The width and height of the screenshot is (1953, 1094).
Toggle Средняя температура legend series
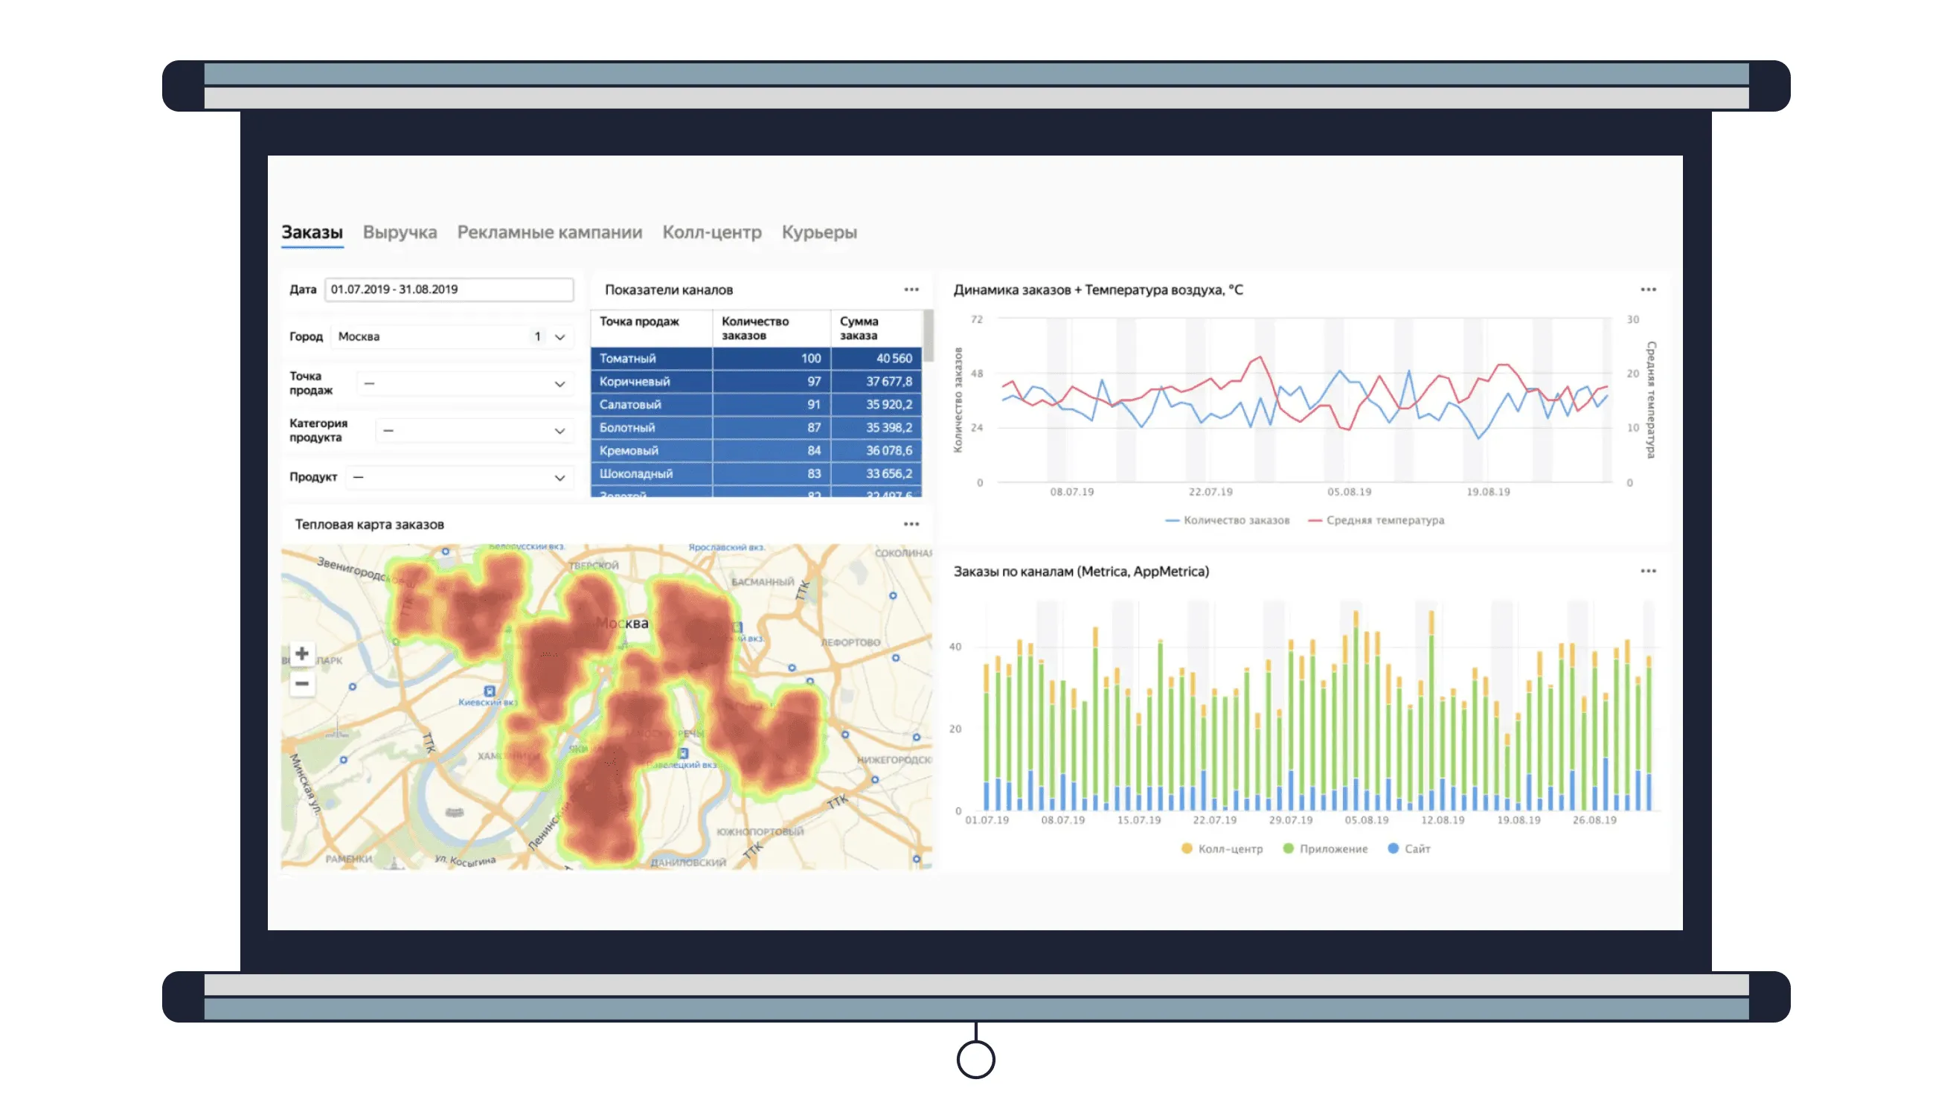pyautogui.click(x=1377, y=520)
